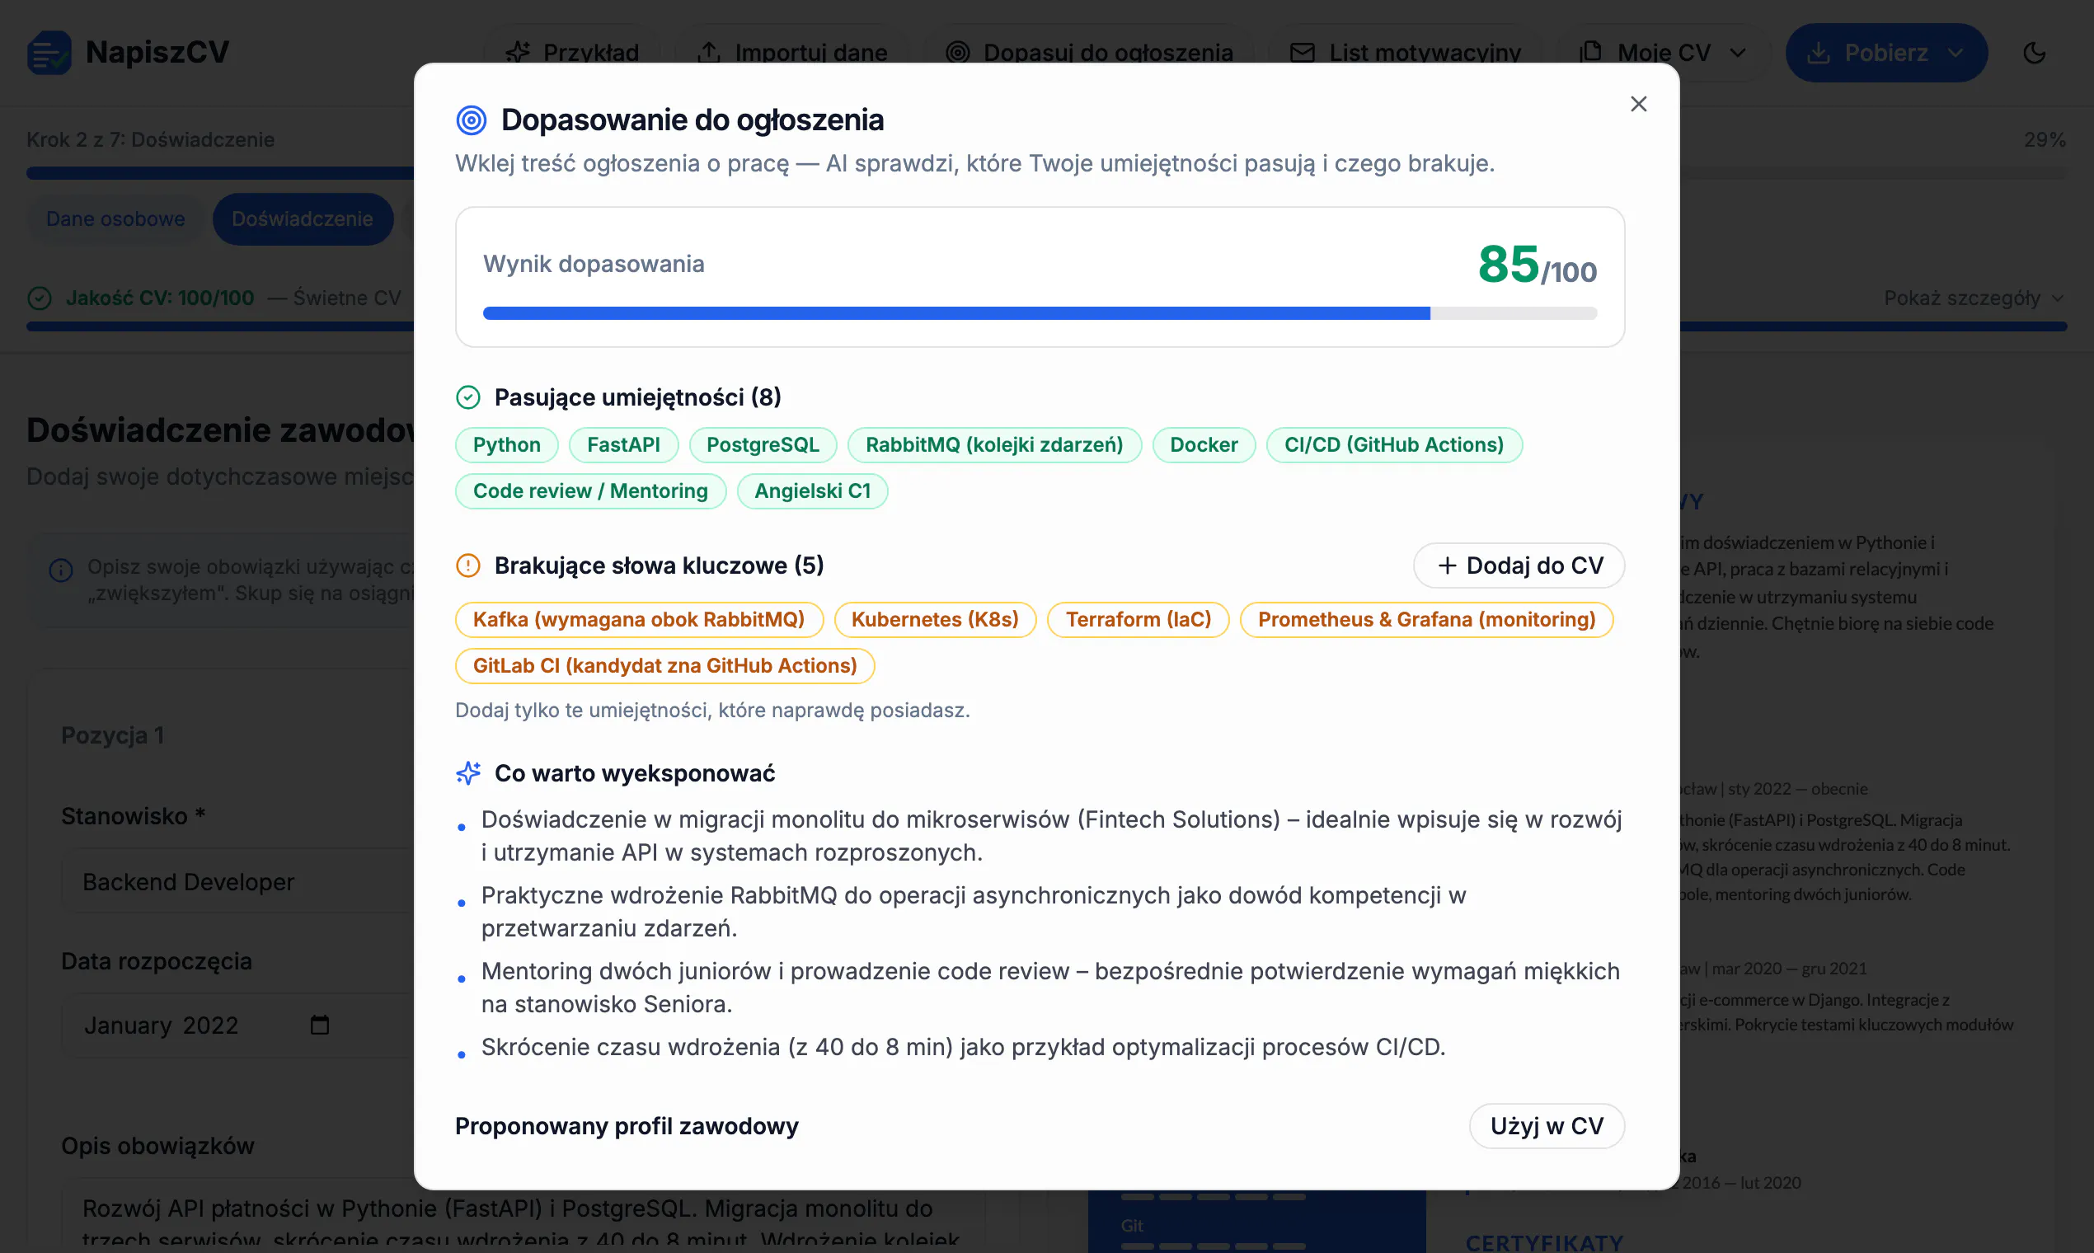Screen dimensions: 2094x1253
Task: Click the Docker skill tag
Action: click(1203, 445)
